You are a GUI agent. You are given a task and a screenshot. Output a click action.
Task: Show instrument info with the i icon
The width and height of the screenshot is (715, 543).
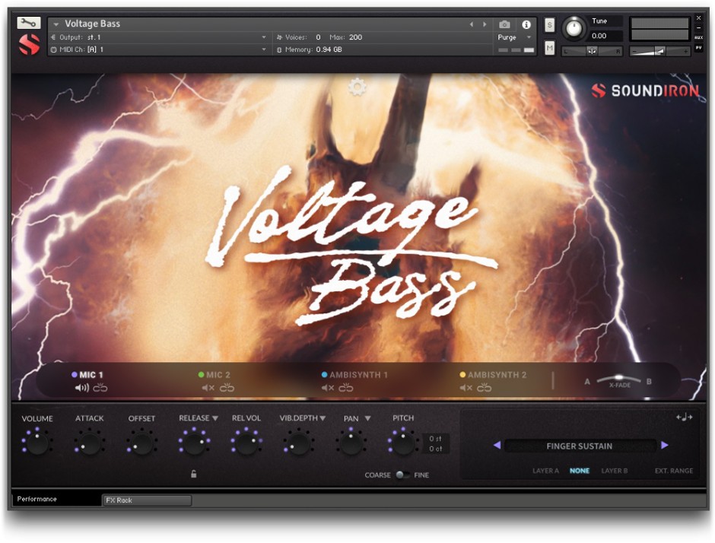click(x=526, y=24)
